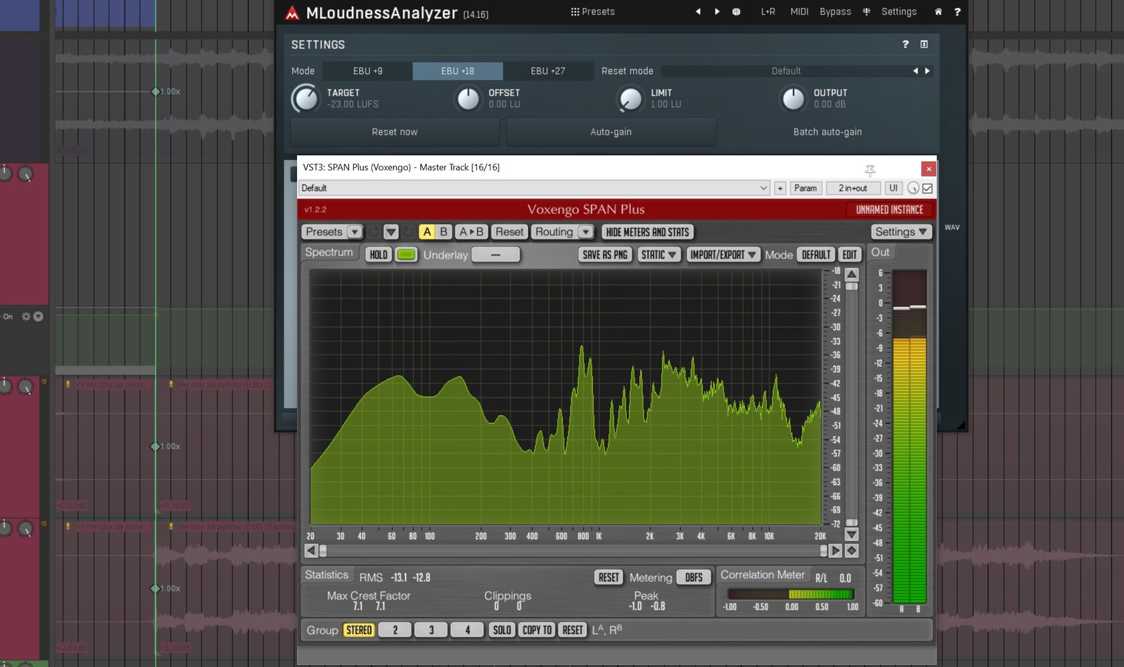Open MLoudnessAnalyzer Presets grid

592,11
